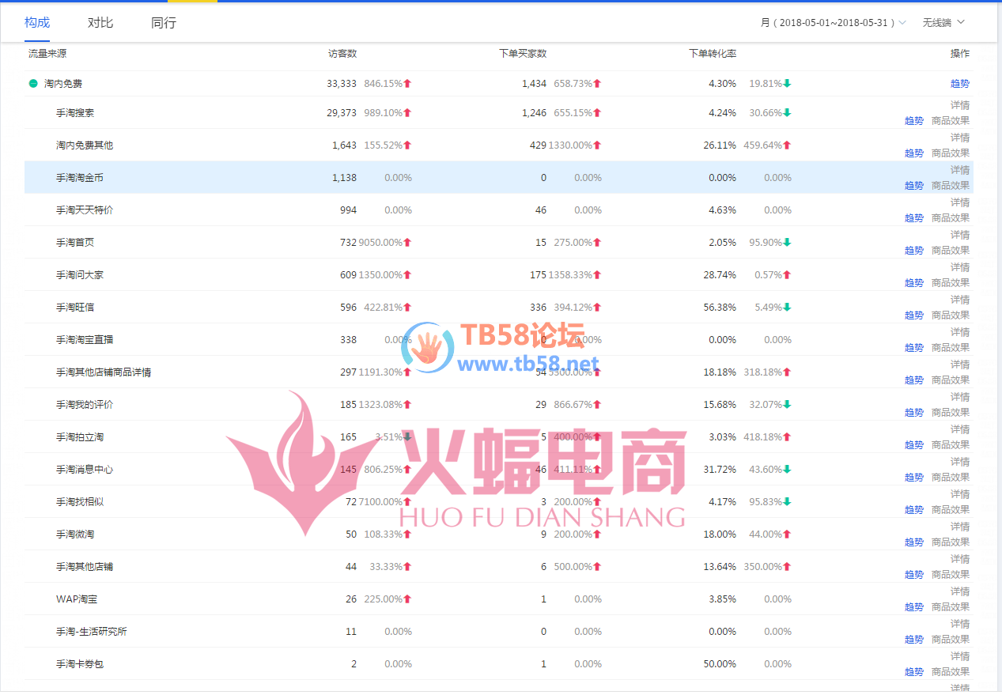Open 趋势 for 手淘微淘
This screenshot has width=1002, height=695.
(914, 542)
